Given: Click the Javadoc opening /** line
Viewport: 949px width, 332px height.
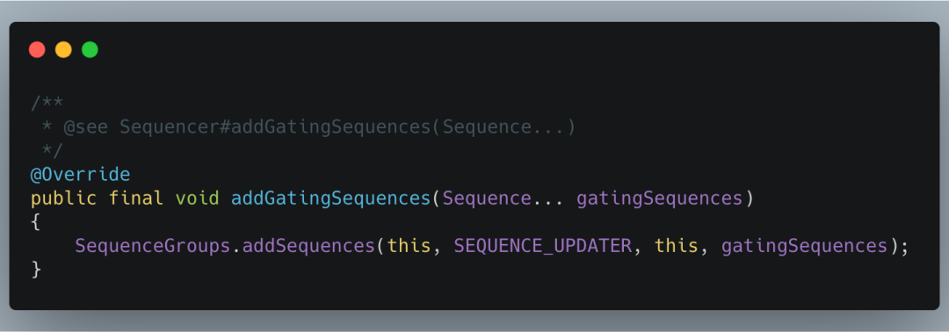Looking at the screenshot, I should pos(47,103).
